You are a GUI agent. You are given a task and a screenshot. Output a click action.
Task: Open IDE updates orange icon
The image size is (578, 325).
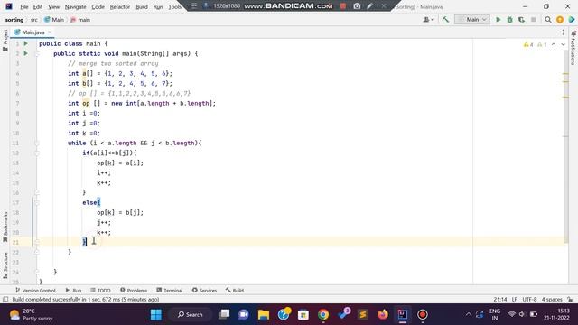coord(560,20)
